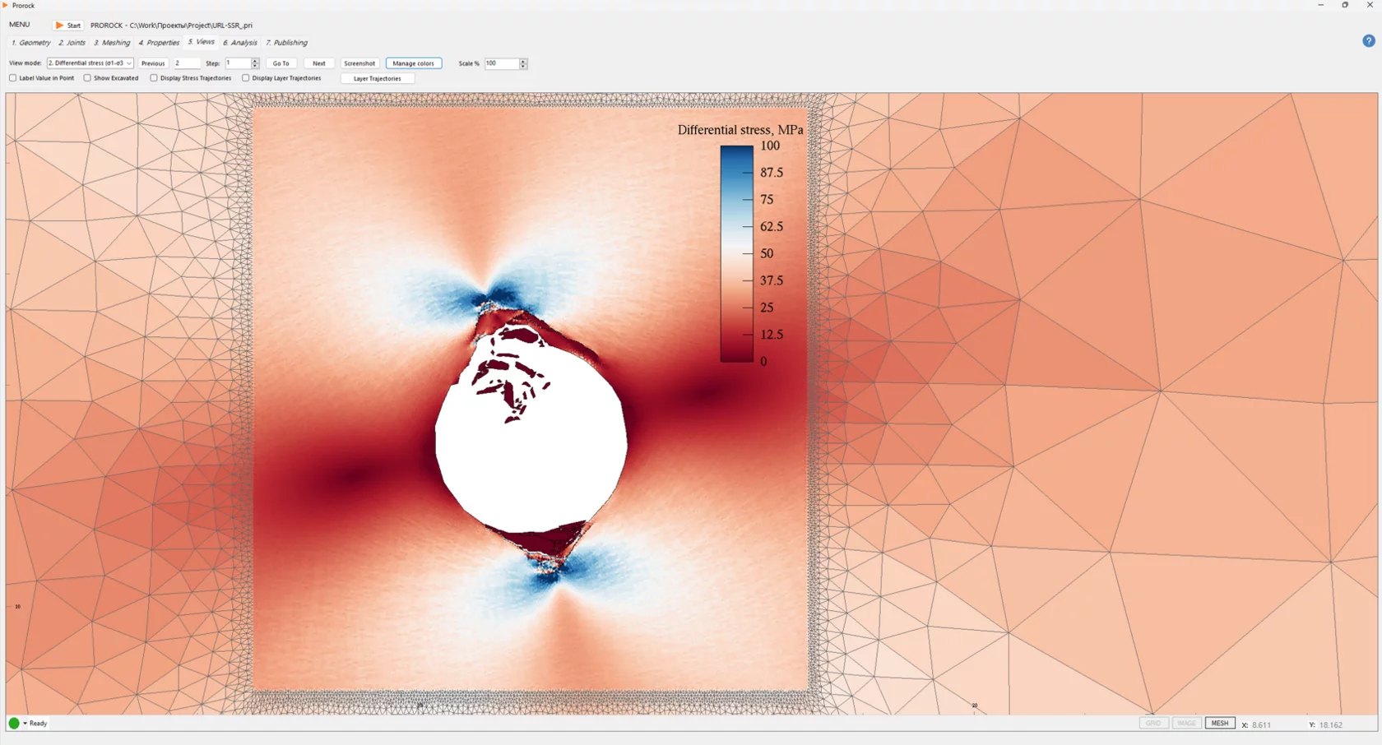The image size is (1382, 745).
Task: Toggle the GRID display button
Action: (1153, 724)
